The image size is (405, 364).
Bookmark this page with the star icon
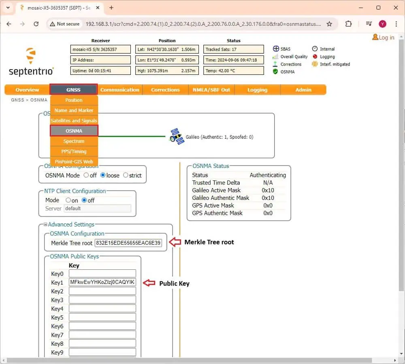(329, 24)
